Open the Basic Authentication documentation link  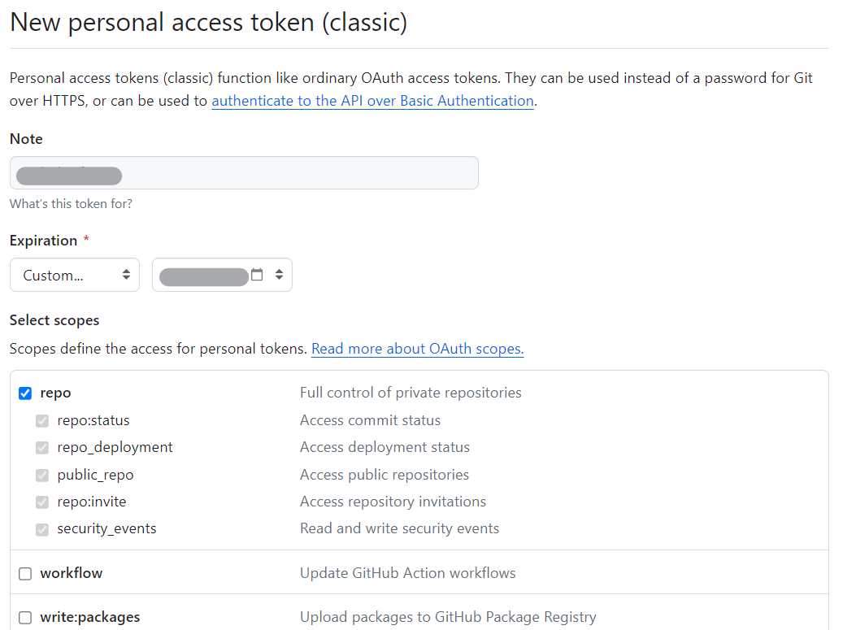pos(372,101)
